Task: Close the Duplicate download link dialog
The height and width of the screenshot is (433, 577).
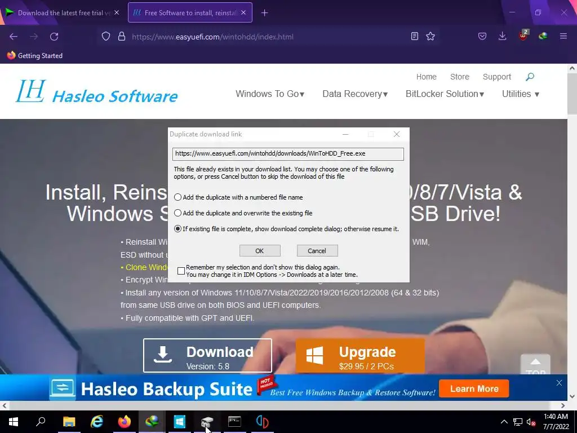Action: [396, 134]
